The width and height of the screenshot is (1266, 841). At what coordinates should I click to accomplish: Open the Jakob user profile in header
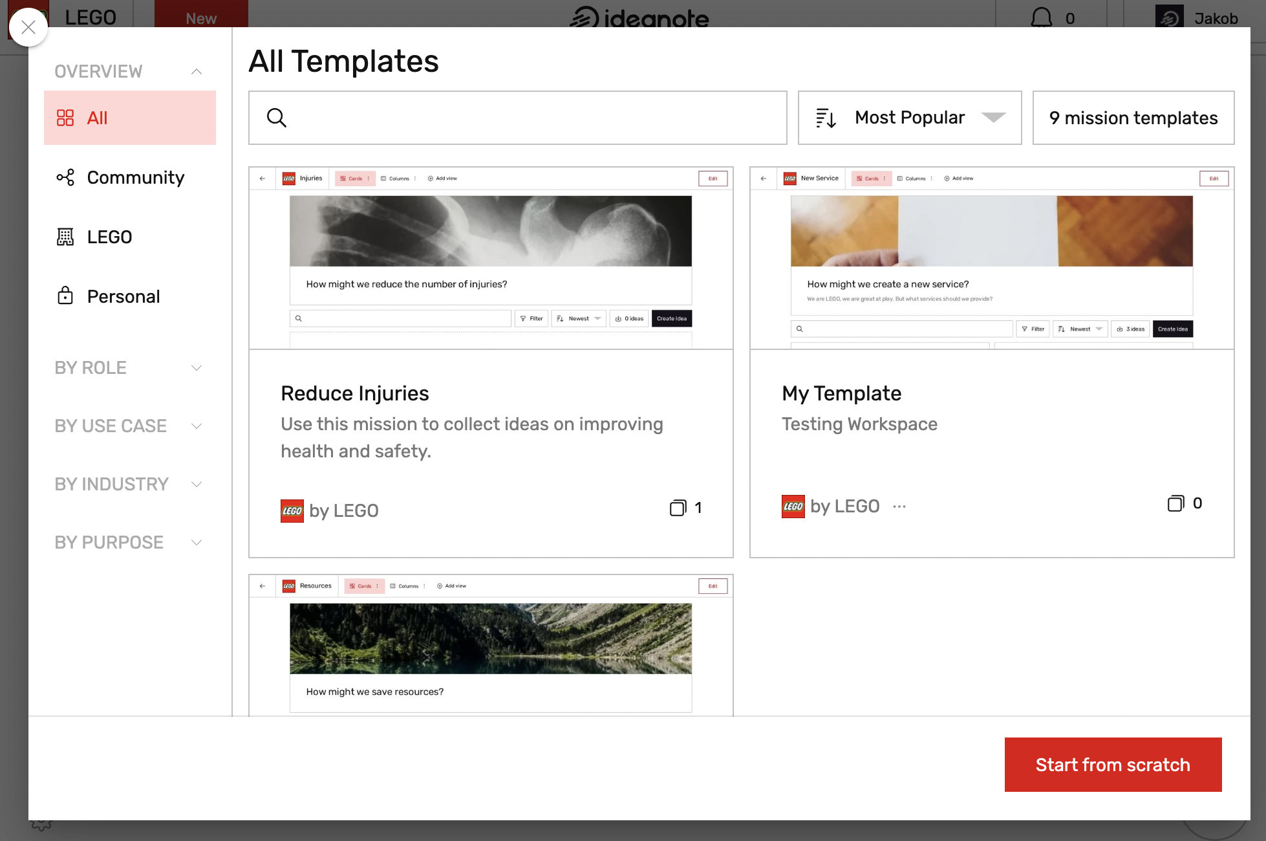[x=1197, y=17]
